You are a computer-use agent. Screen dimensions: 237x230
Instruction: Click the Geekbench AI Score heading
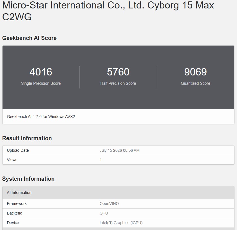(x=29, y=38)
